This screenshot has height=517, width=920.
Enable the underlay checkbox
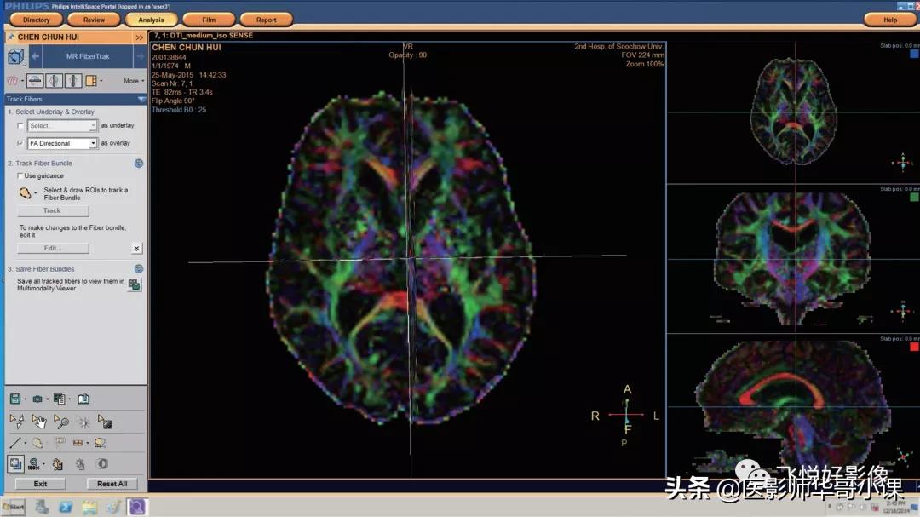pos(20,126)
